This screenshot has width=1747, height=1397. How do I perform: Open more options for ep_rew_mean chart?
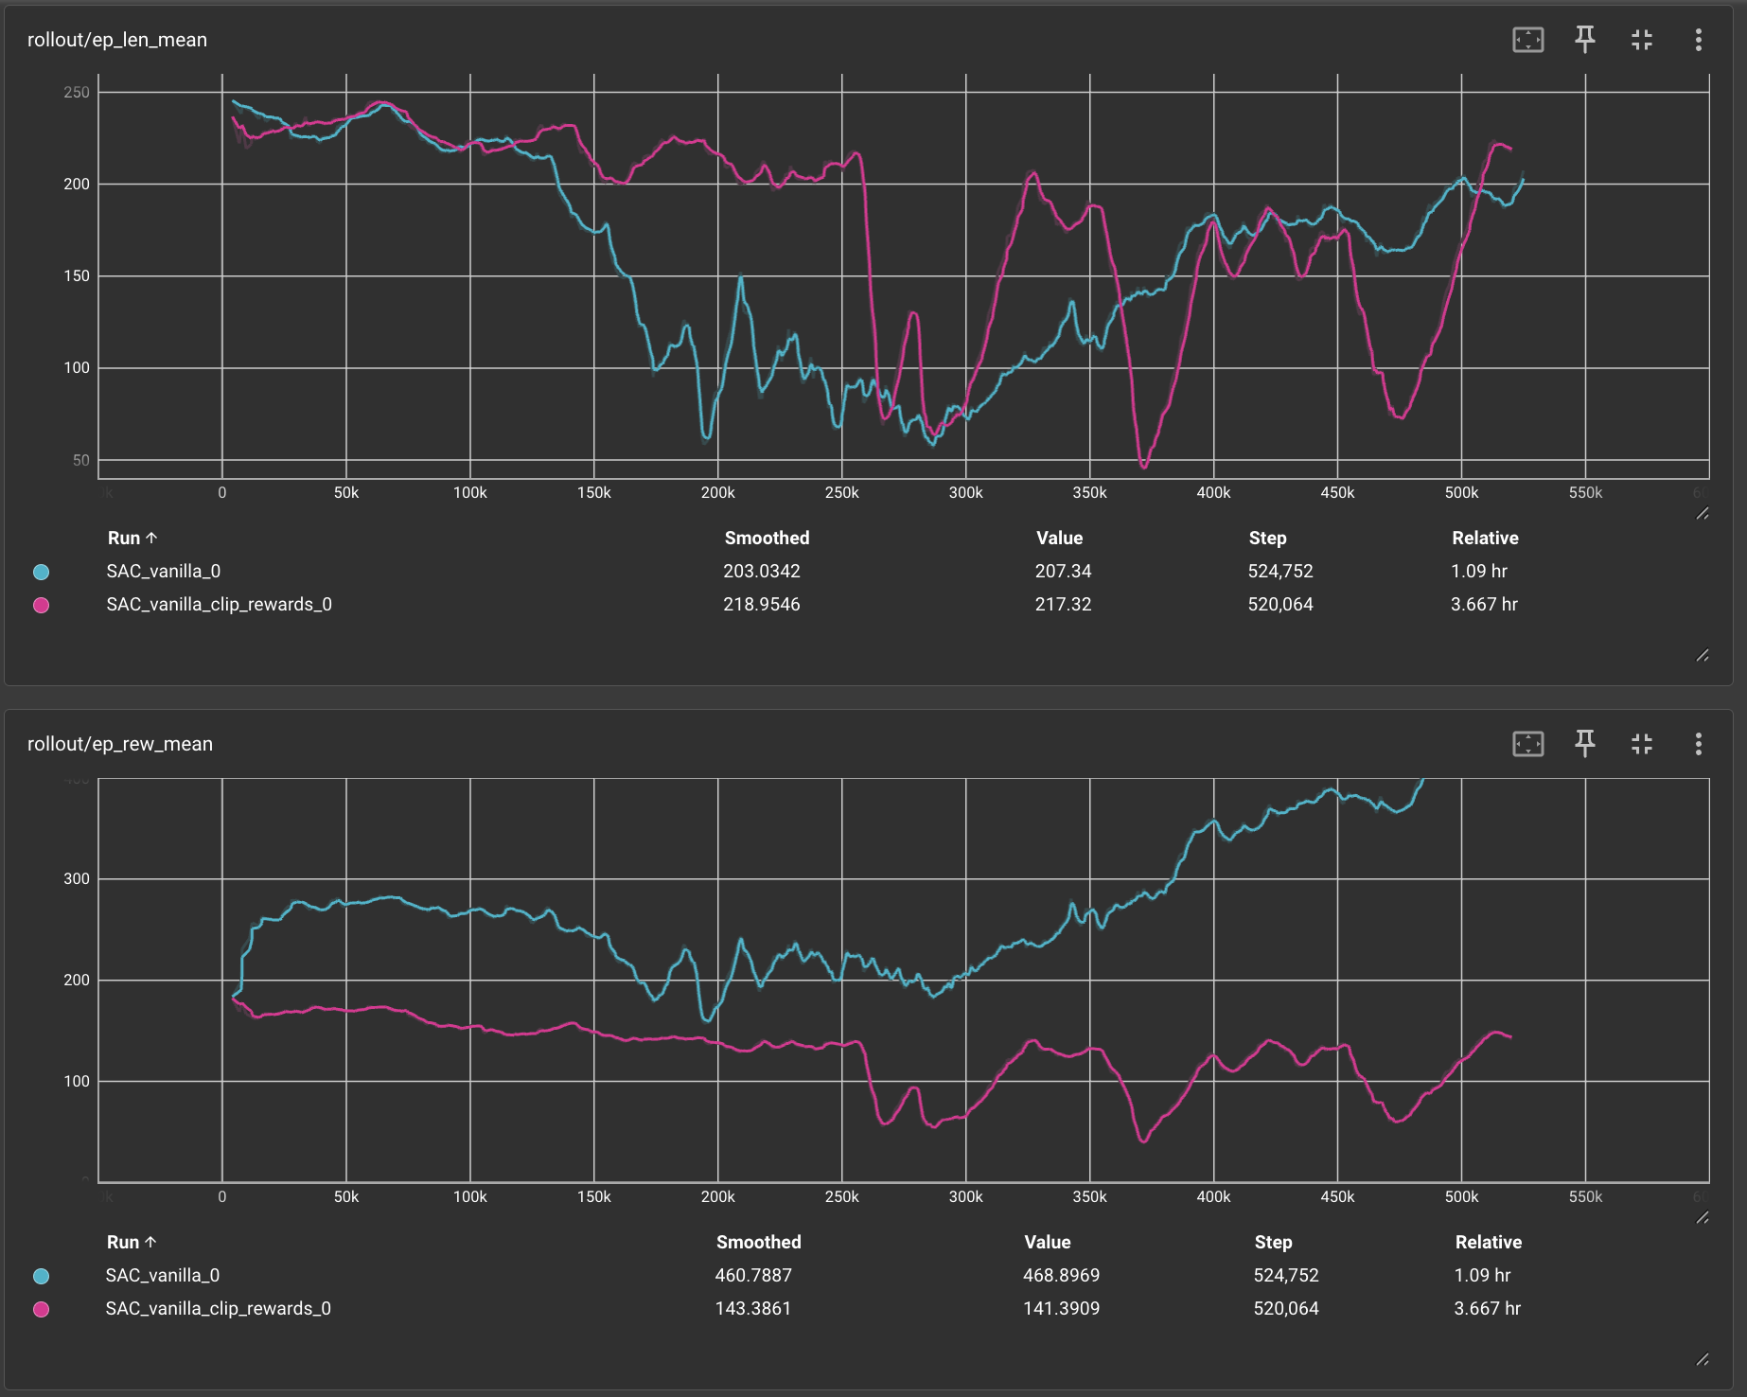click(1698, 744)
